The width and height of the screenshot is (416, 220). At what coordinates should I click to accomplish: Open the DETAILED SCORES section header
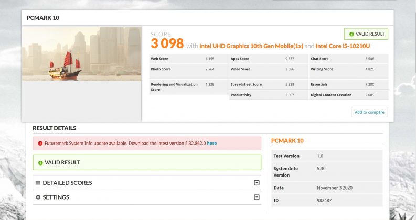[67, 183]
